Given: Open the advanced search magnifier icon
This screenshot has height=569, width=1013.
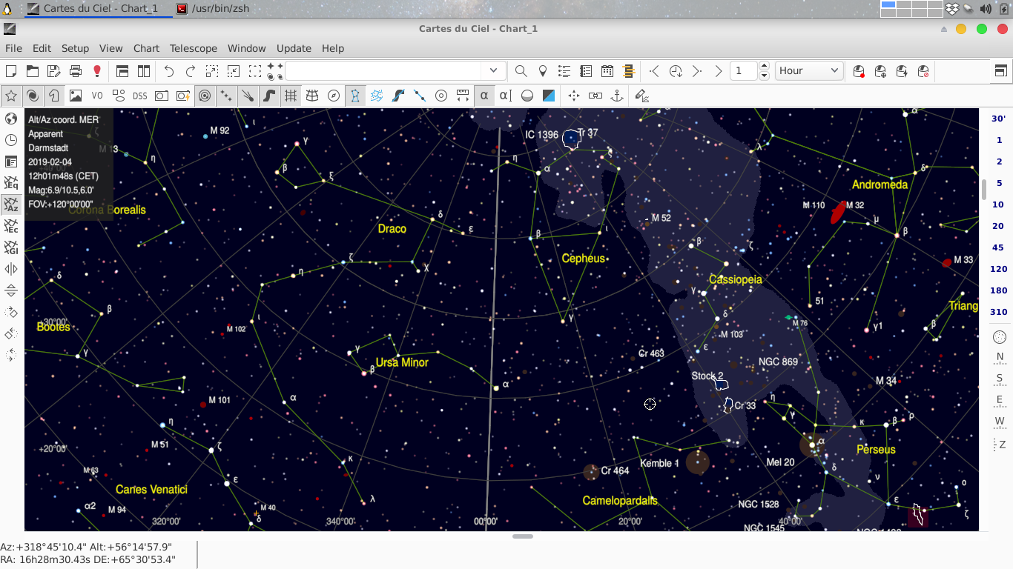Looking at the screenshot, I should [x=521, y=71].
